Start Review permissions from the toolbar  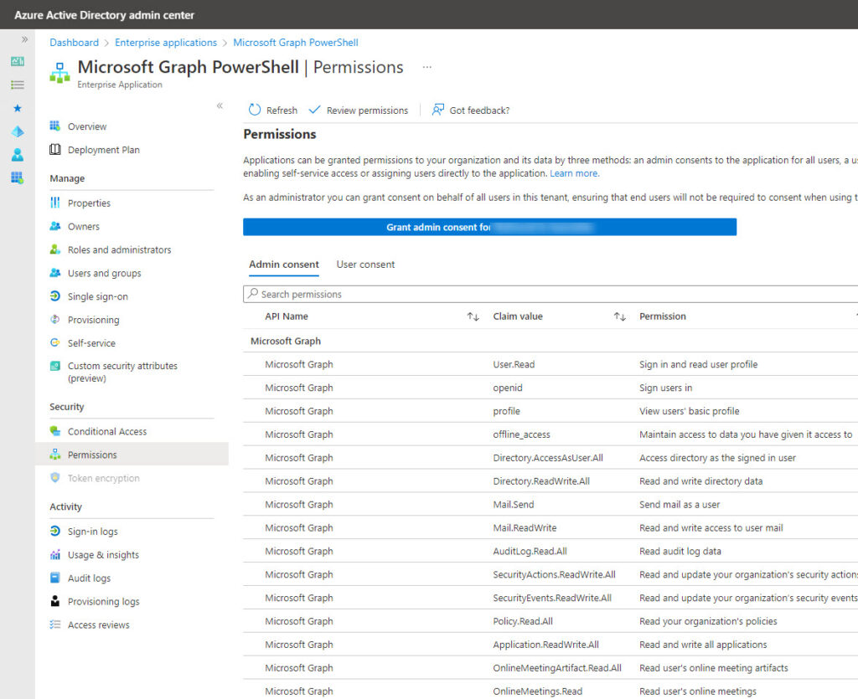point(365,110)
